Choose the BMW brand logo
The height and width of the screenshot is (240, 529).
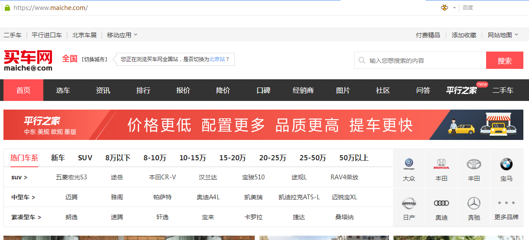[506, 164]
